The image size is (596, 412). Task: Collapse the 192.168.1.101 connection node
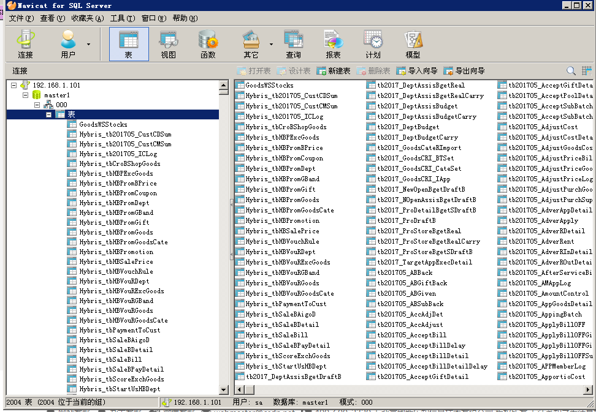tap(13, 85)
